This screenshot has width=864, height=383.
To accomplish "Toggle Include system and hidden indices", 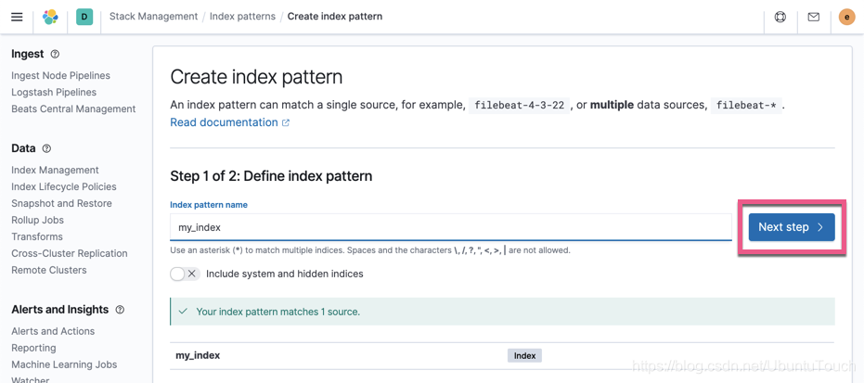I will pyautogui.click(x=184, y=274).
